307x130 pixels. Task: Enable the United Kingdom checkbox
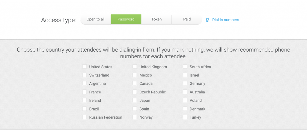pyautogui.click(x=135, y=67)
